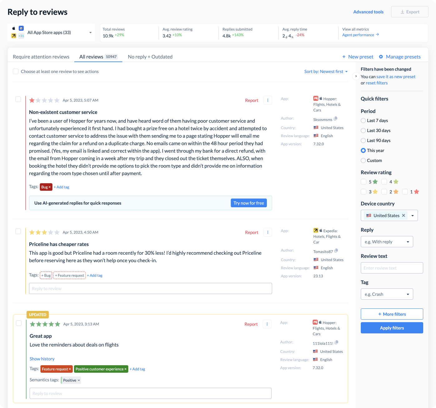Click the Show history link
This screenshot has width=436, height=408.
[42, 359]
